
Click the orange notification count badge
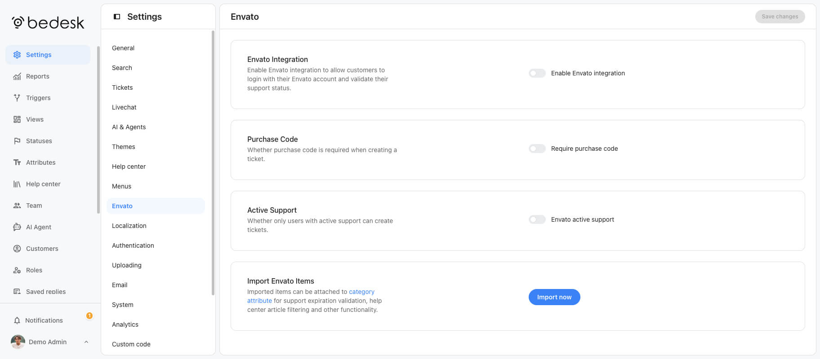tap(89, 315)
